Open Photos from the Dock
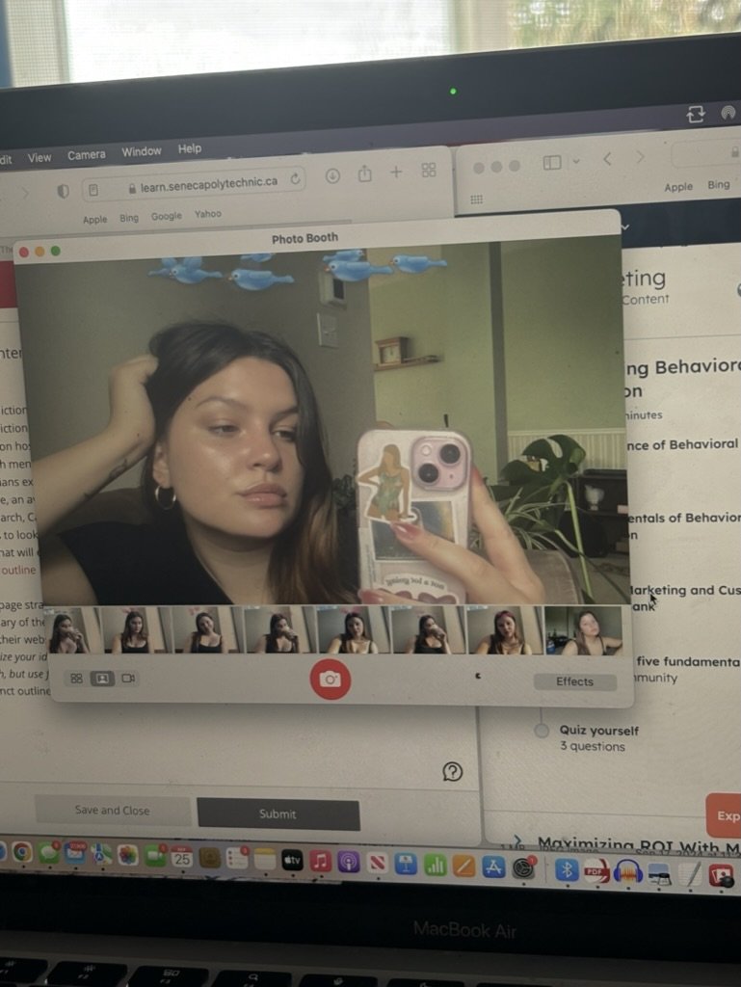Image resolution: width=741 pixels, height=987 pixels. [x=128, y=856]
